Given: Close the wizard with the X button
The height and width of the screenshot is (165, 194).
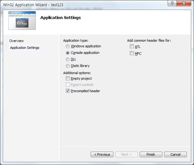Looking at the screenshot, I should click(184, 3).
